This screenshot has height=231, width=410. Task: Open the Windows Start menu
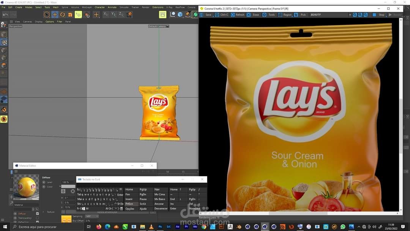pos(5,227)
